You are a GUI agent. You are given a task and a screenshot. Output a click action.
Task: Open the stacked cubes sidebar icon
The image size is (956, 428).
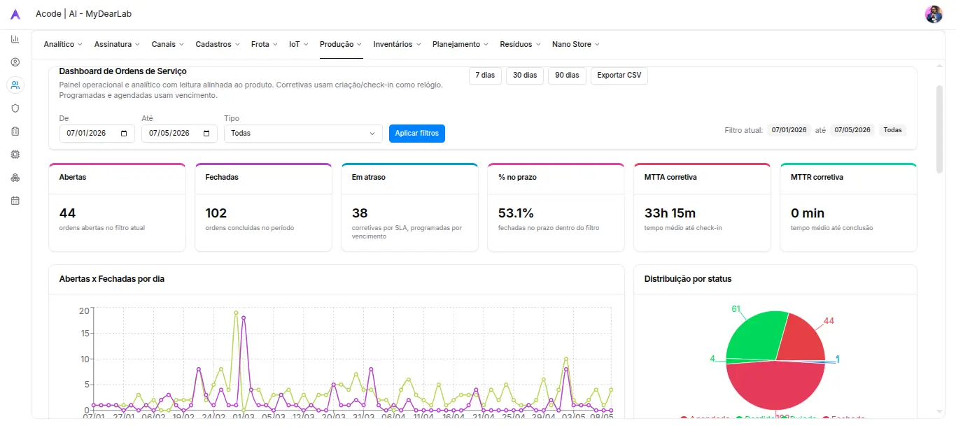[x=15, y=178]
